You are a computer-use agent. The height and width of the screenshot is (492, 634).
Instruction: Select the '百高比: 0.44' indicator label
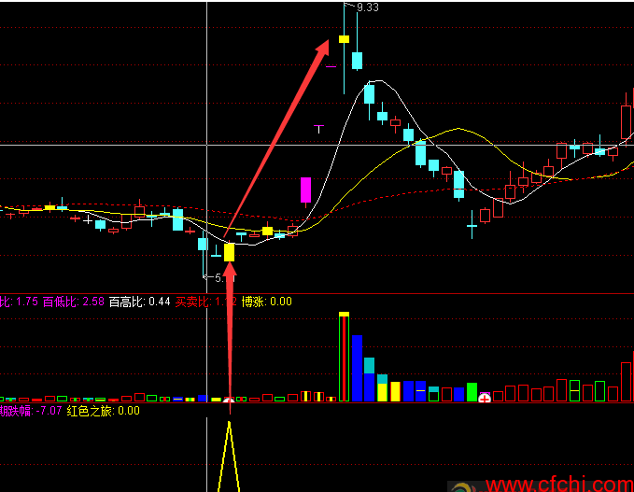[139, 302]
